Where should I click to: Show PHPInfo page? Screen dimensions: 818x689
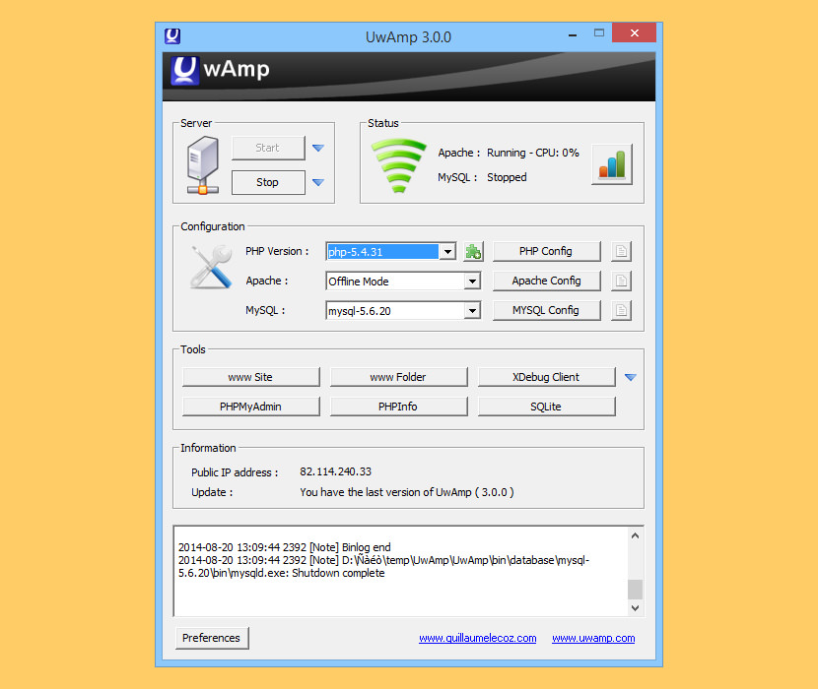pos(398,407)
